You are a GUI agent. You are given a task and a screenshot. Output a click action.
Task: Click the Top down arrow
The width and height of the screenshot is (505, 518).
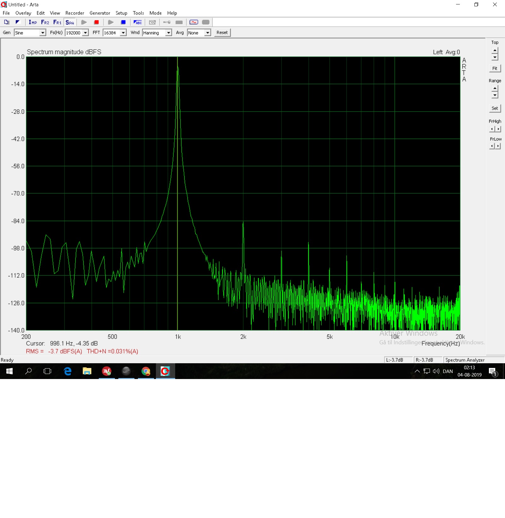coord(495,57)
